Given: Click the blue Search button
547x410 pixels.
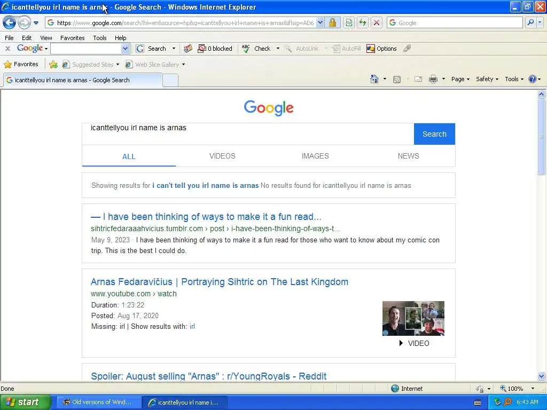Looking at the screenshot, I should point(434,134).
